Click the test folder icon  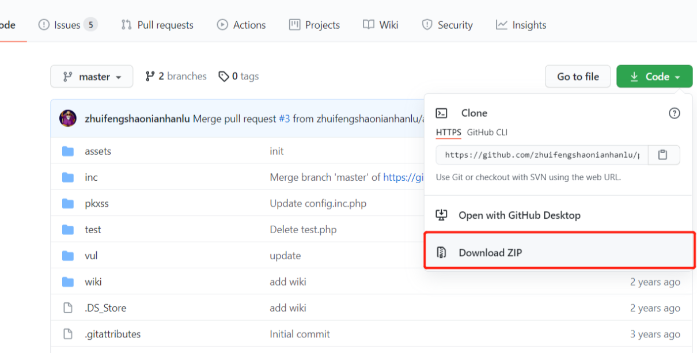point(68,230)
